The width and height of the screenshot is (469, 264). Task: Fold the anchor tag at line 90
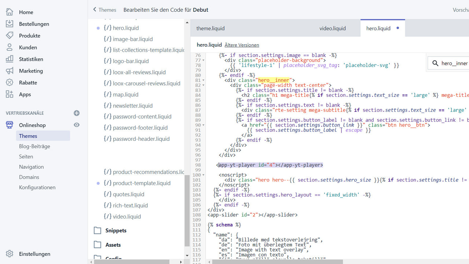click(x=203, y=125)
